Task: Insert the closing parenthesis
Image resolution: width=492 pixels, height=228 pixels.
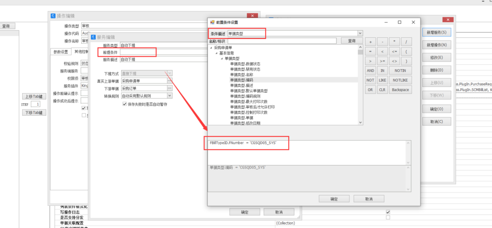Action: point(406,61)
